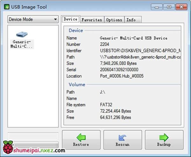Click the FAT32 file system value

point(106,105)
